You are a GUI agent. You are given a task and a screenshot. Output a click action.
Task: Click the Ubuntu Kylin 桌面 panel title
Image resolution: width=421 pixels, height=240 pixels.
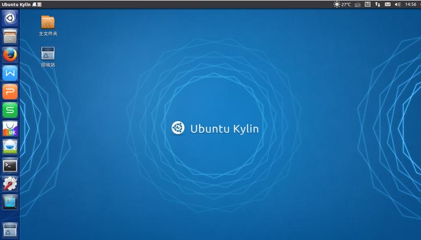[x=21, y=4]
